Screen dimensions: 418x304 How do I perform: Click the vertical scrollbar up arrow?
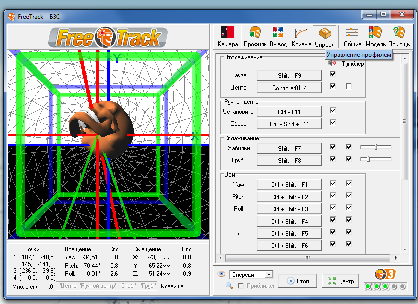(x=405, y=58)
